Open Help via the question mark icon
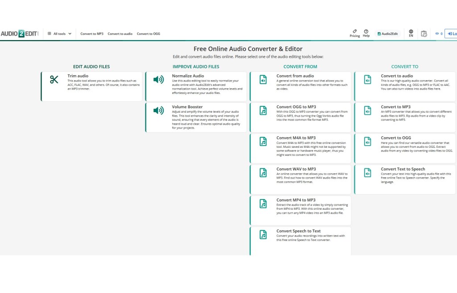Viewport: 457px width, 293px height. pyautogui.click(x=366, y=31)
